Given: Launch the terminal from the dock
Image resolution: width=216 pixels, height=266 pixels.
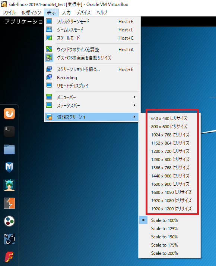Looking at the screenshot, I should click(9, 131).
